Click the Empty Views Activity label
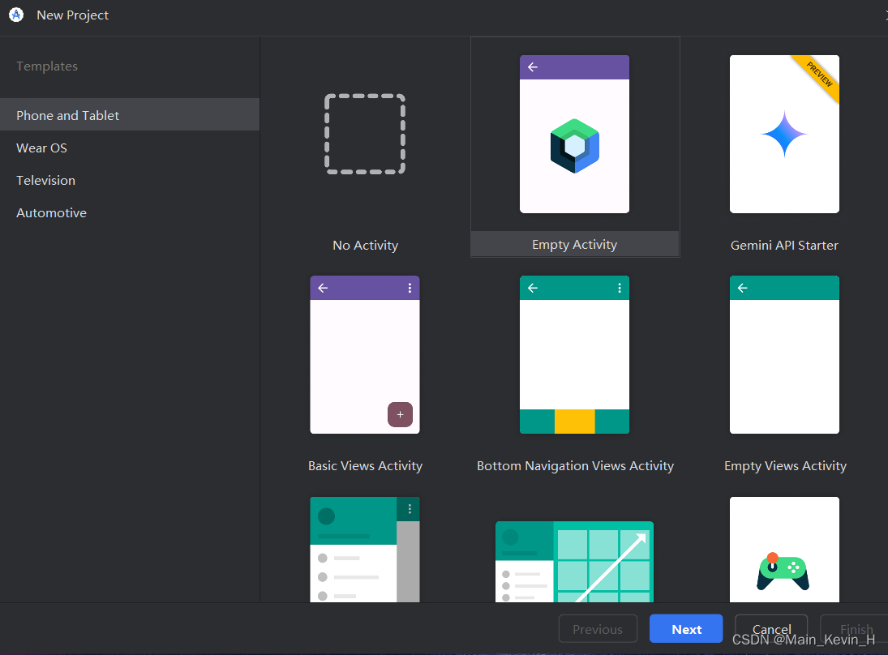 pos(785,466)
